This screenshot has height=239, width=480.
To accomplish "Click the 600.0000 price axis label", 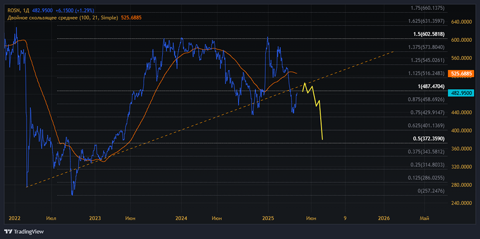I will pos(462,40).
